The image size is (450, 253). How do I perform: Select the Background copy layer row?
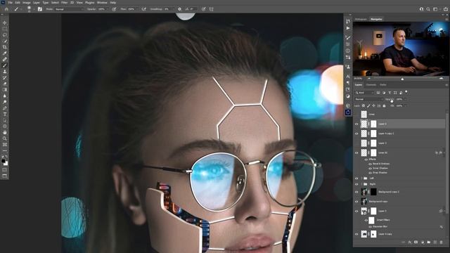pyautogui.click(x=400, y=202)
